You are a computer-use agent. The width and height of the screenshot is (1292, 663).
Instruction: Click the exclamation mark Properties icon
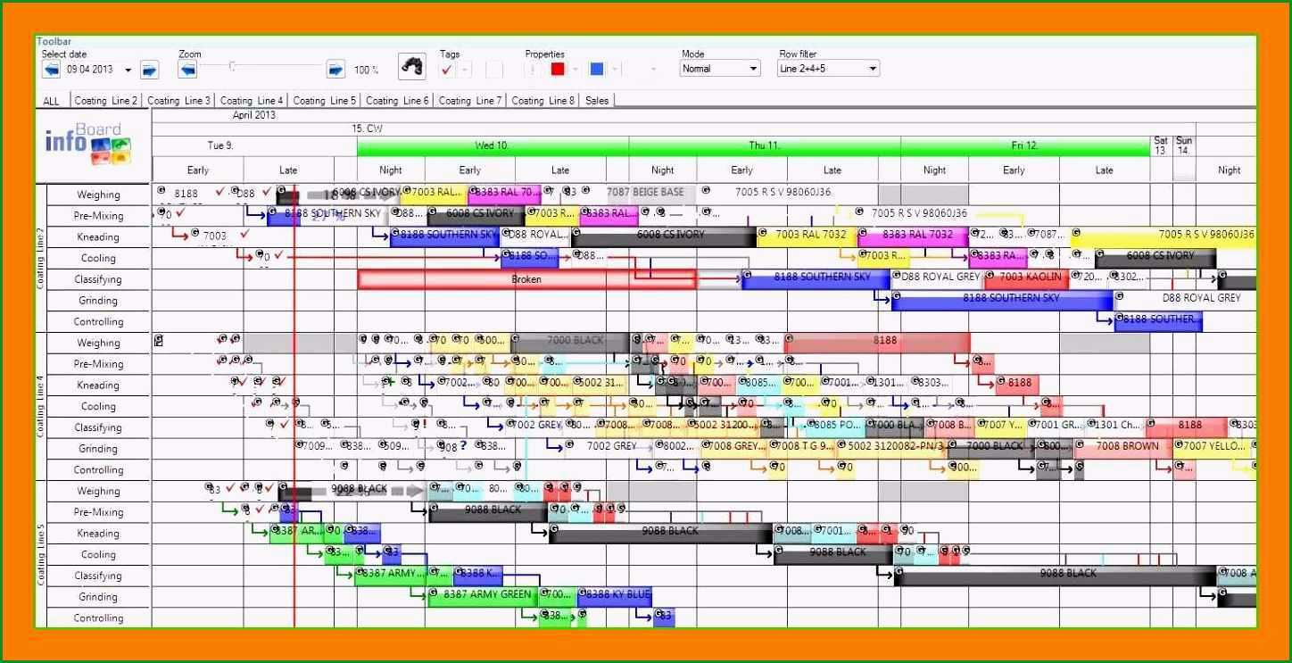[x=533, y=69]
